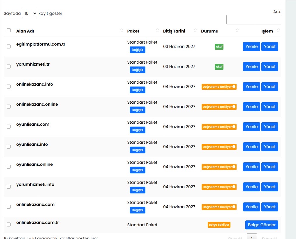
Task: Manage yorumhizmeti.info via Yönet
Action: (x=269, y=187)
